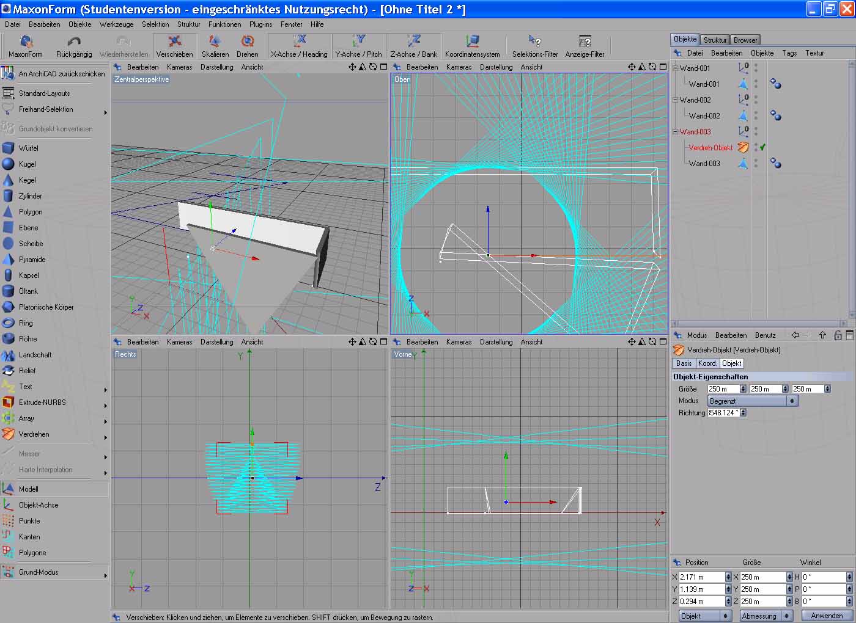Select Verdreh-Objekt in object tree
The image size is (856, 623).
coord(710,147)
